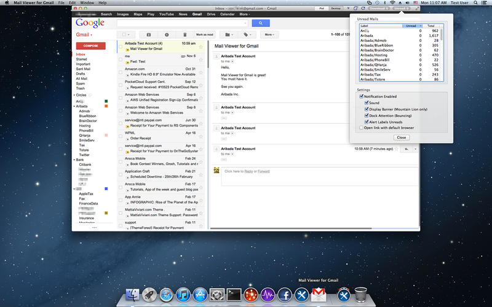Screen dimensions: 492x307
Task: Report spam using the exclamation icon
Action: coord(167,35)
